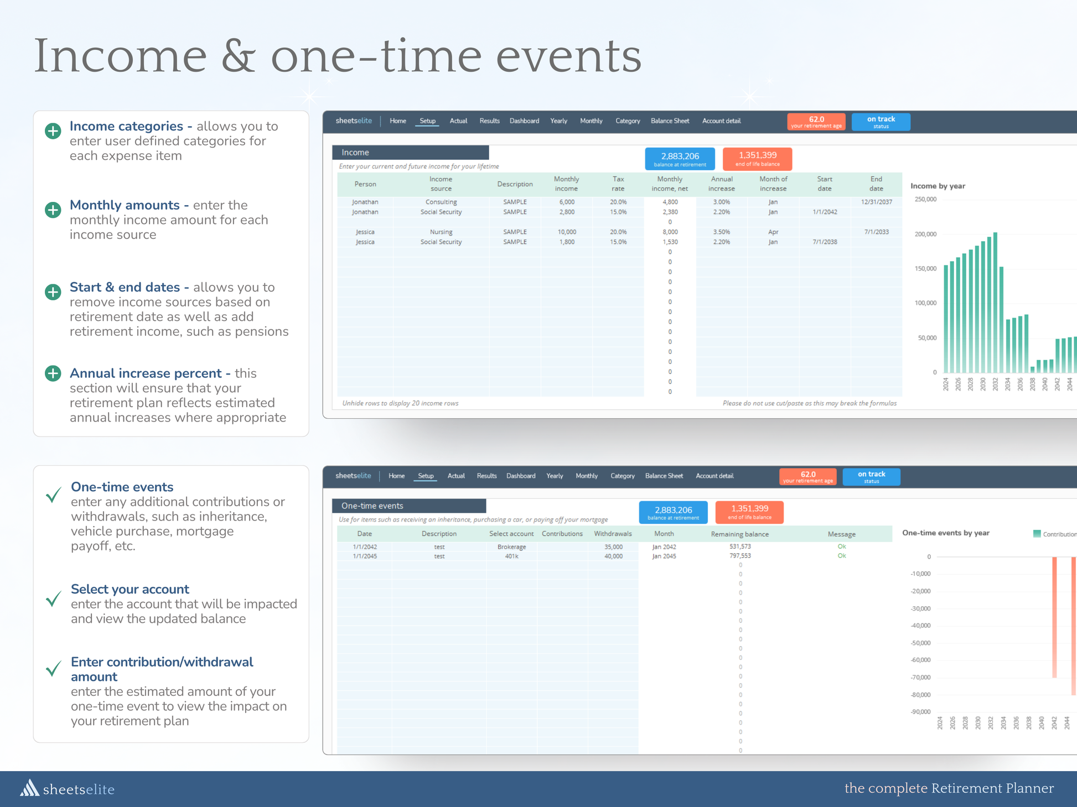Screen dimensions: 1077x807
Task: Select the Brokerage account cell
Action: [x=511, y=546]
